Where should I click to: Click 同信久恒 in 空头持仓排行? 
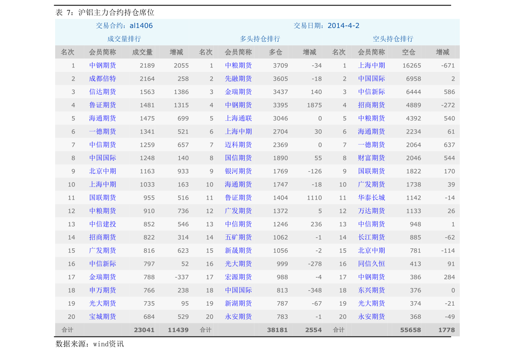(371, 264)
